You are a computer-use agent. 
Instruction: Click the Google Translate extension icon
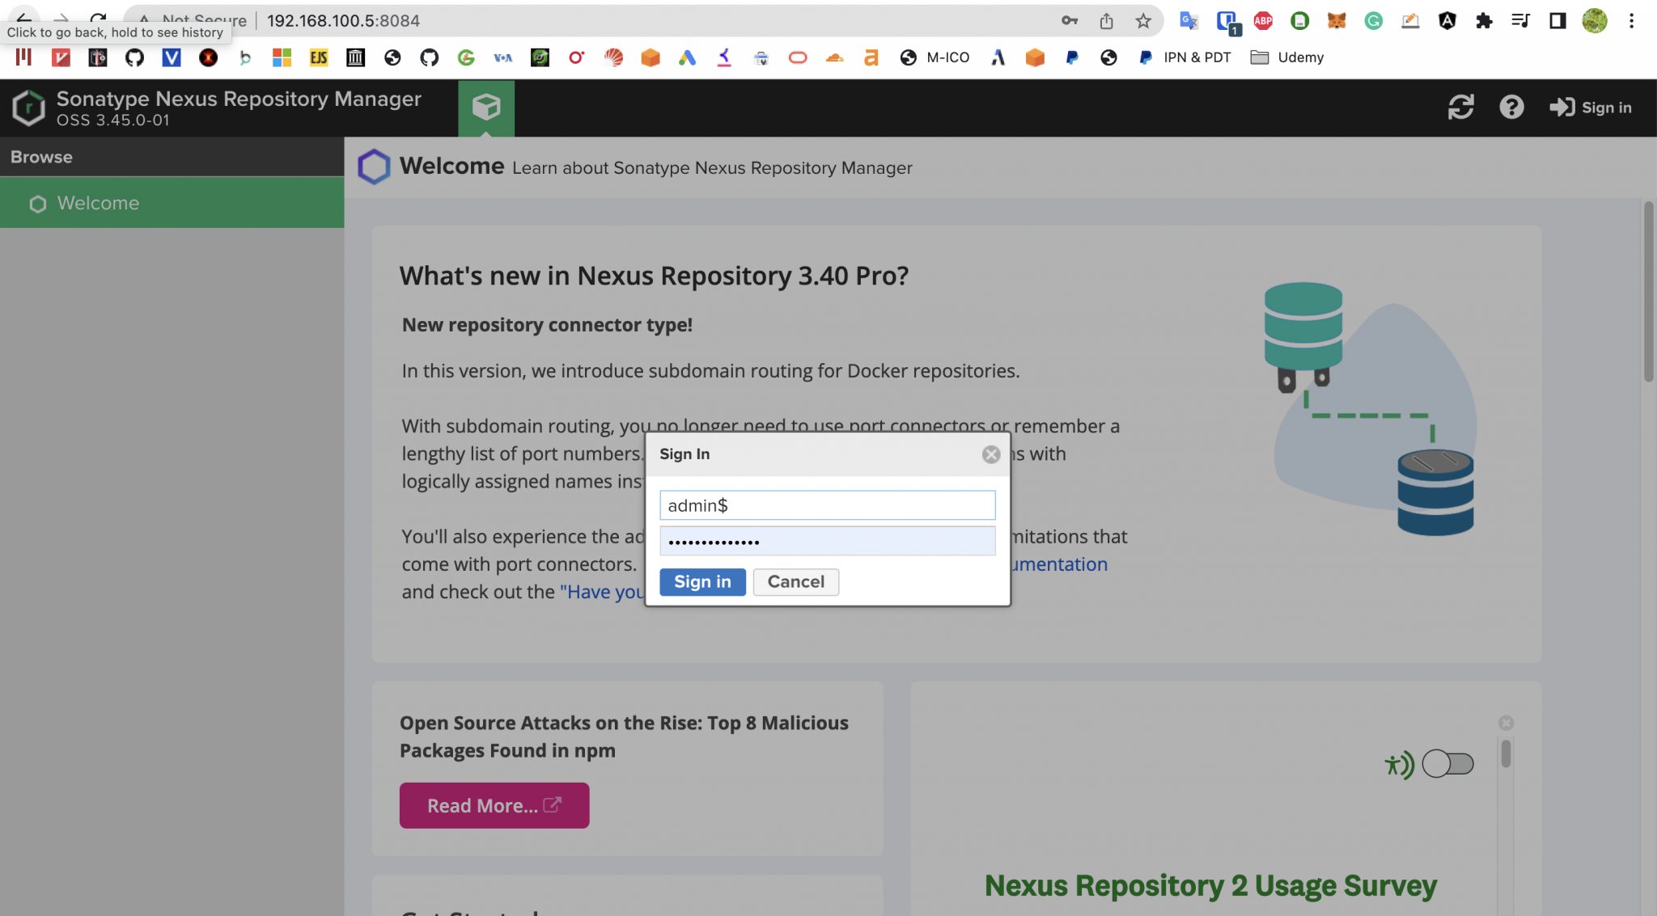(x=1188, y=20)
